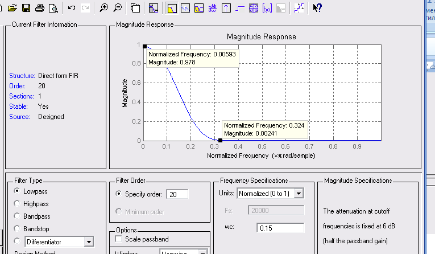
Task: Click the greyed-out analysis toolbar icon
Action: click(x=281, y=8)
